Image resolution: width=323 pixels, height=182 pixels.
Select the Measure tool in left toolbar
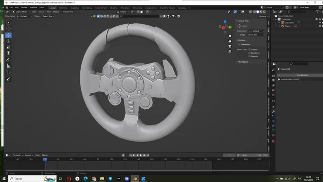[x=9, y=66]
